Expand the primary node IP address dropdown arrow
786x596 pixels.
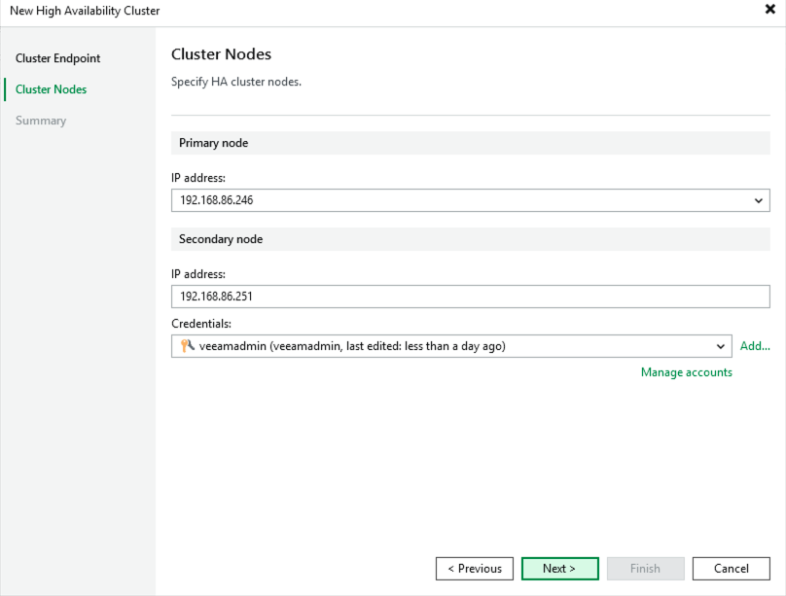[x=759, y=201]
